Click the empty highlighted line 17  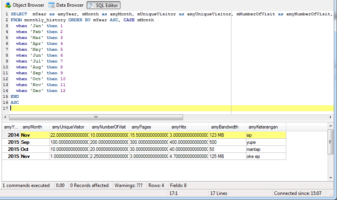pyautogui.click(x=172, y=108)
